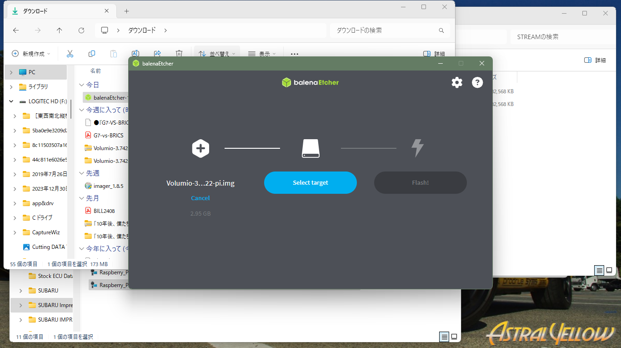Collapse the LOGITEC HD (F:) tree node
This screenshot has width=621, height=348.
pos(12,101)
